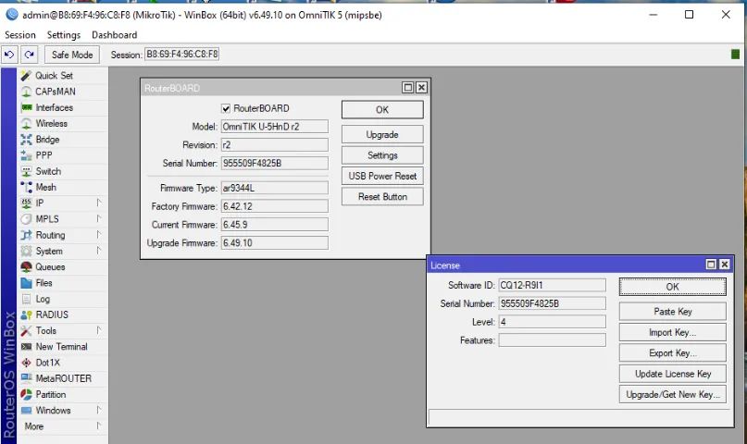
Task: Click the License Serial Number field
Action: (x=553, y=303)
